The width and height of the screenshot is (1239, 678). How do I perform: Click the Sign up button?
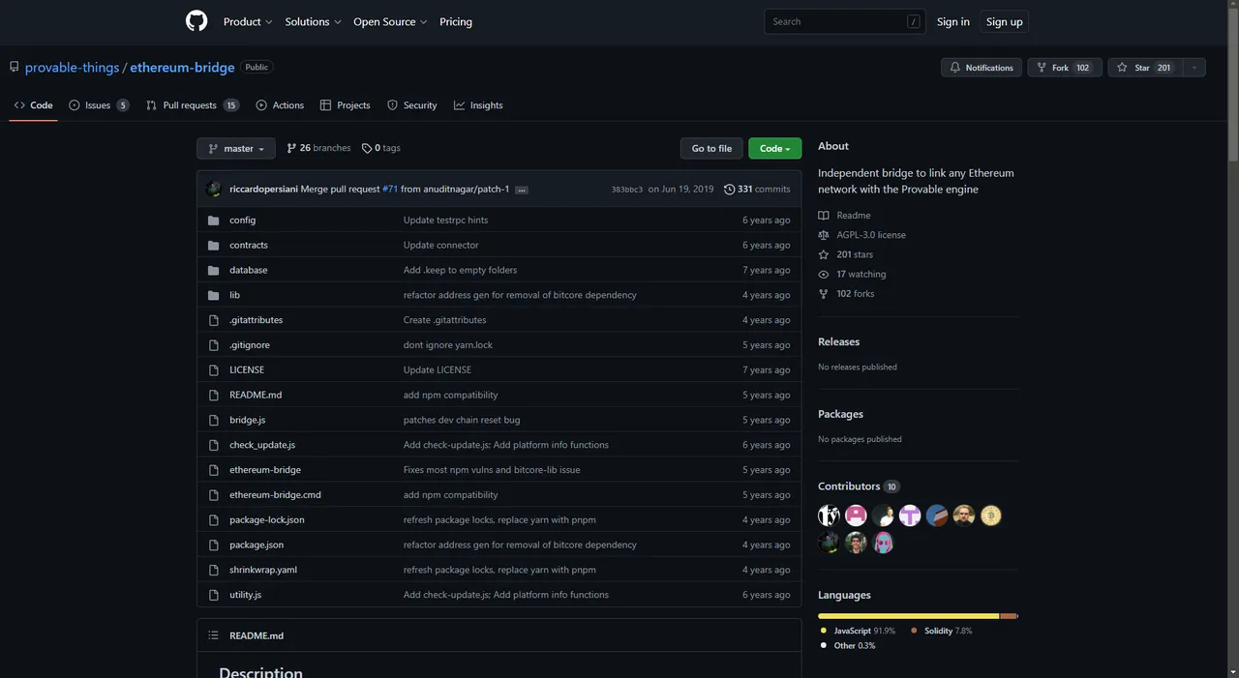(1004, 21)
